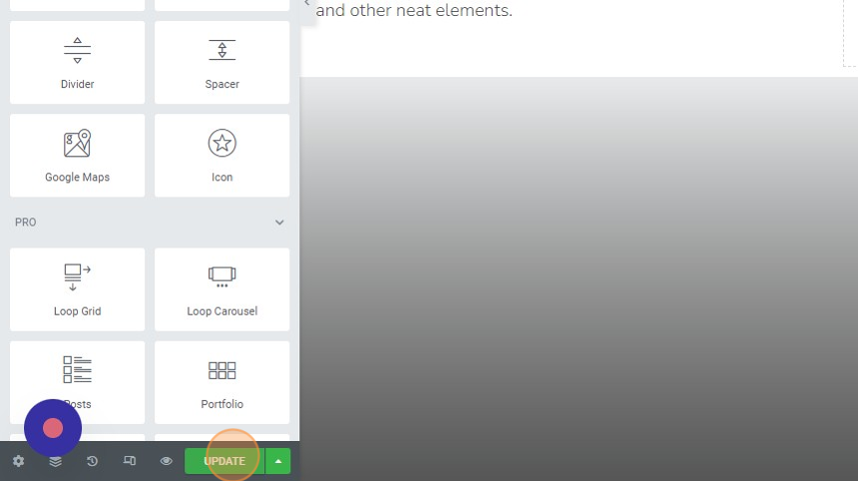Hide the widget panel with collapse arrow
This screenshot has height=481, width=858.
tap(307, 3)
